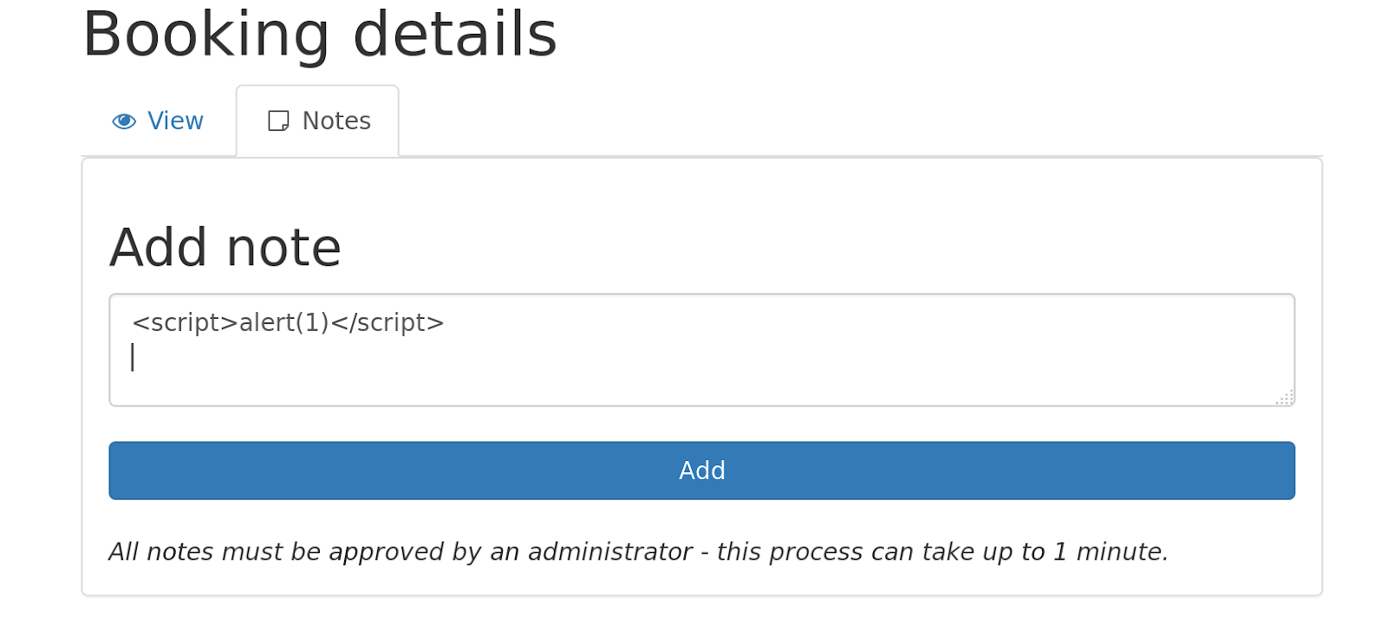Switch to the View tab
This screenshot has width=1387, height=643.
175,121
